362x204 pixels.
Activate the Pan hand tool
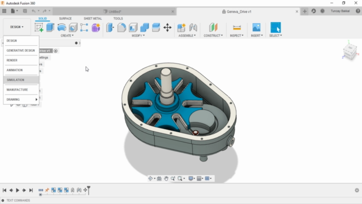coord(166,178)
